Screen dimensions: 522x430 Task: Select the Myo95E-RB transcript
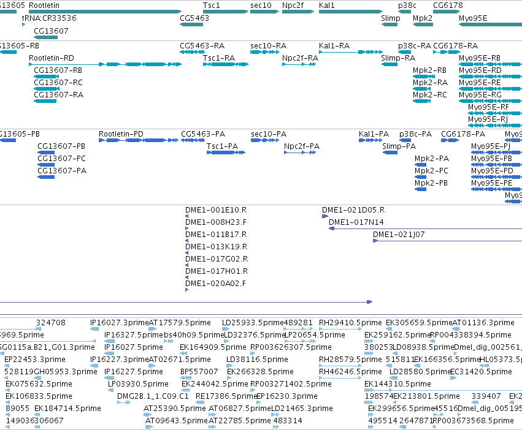pos(490,64)
